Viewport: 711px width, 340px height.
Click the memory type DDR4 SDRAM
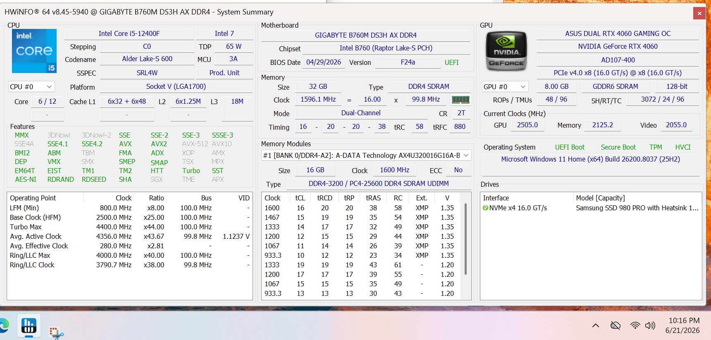(429, 87)
